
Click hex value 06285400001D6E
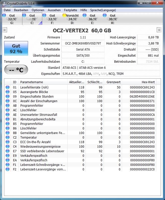(x=142, y=97)
